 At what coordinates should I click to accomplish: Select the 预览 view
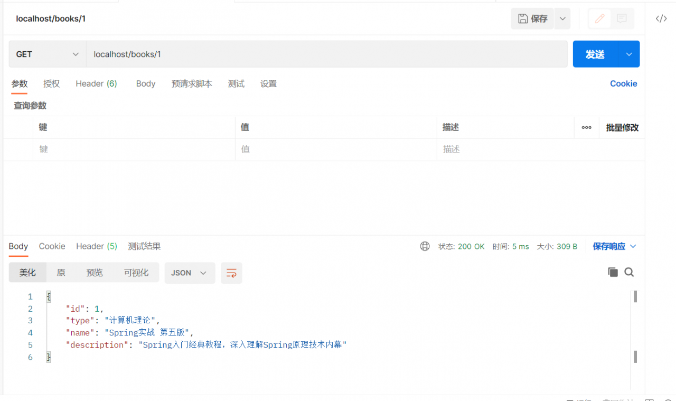pos(95,273)
